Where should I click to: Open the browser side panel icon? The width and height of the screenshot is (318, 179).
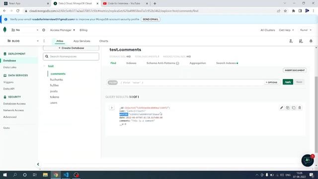[300, 11]
